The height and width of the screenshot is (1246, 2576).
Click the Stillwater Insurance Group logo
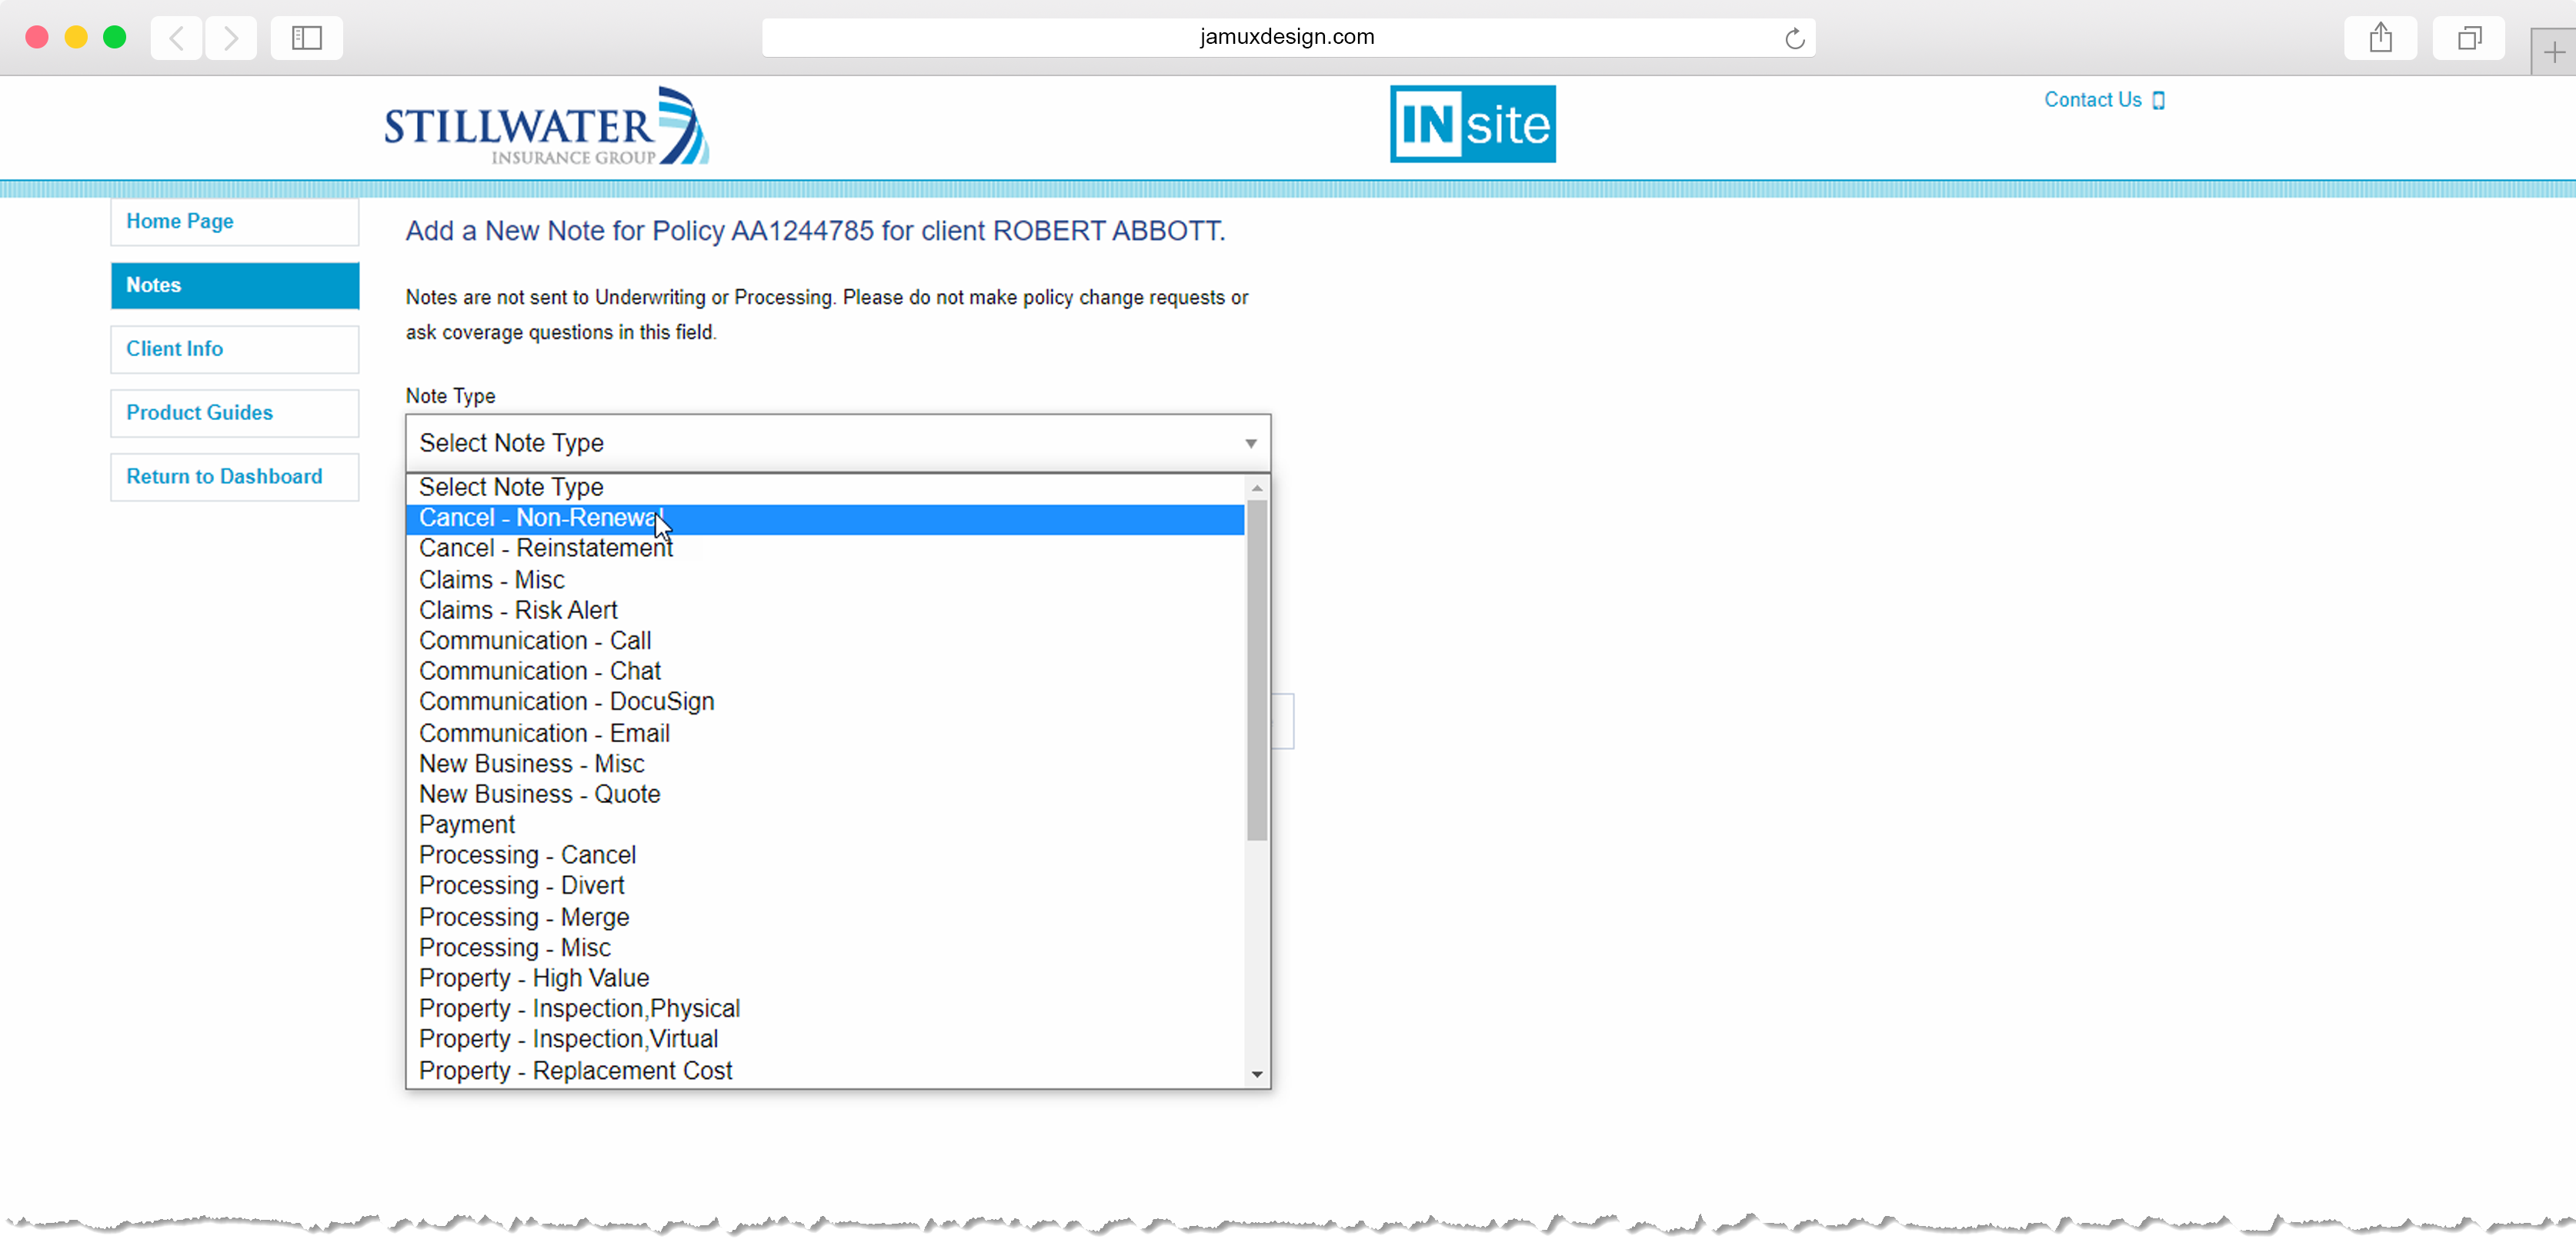[546, 126]
